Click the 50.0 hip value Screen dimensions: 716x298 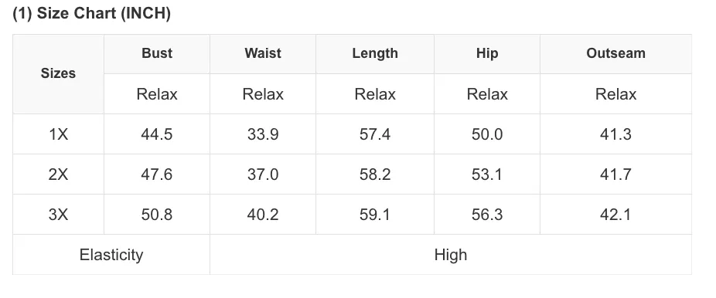coord(487,134)
